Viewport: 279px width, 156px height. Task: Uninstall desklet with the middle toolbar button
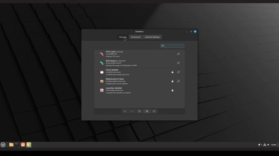click(139, 111)
